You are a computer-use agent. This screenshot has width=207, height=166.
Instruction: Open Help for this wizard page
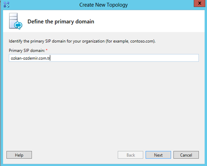pos(19,155)
